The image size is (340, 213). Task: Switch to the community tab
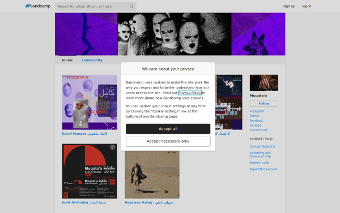click(92, 60)
